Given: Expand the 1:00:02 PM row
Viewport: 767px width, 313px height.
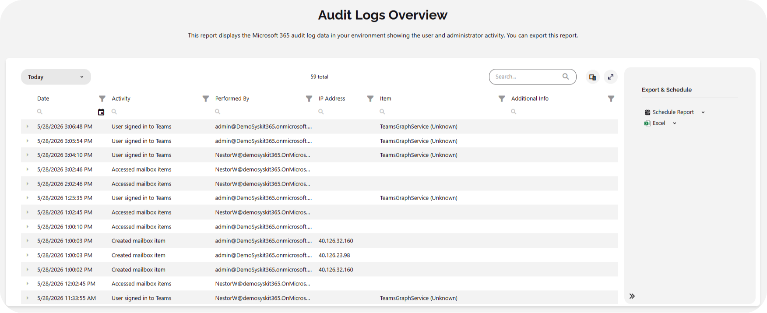Looking at the screenshot, I should pyautogui.click(x=27, y=270).
